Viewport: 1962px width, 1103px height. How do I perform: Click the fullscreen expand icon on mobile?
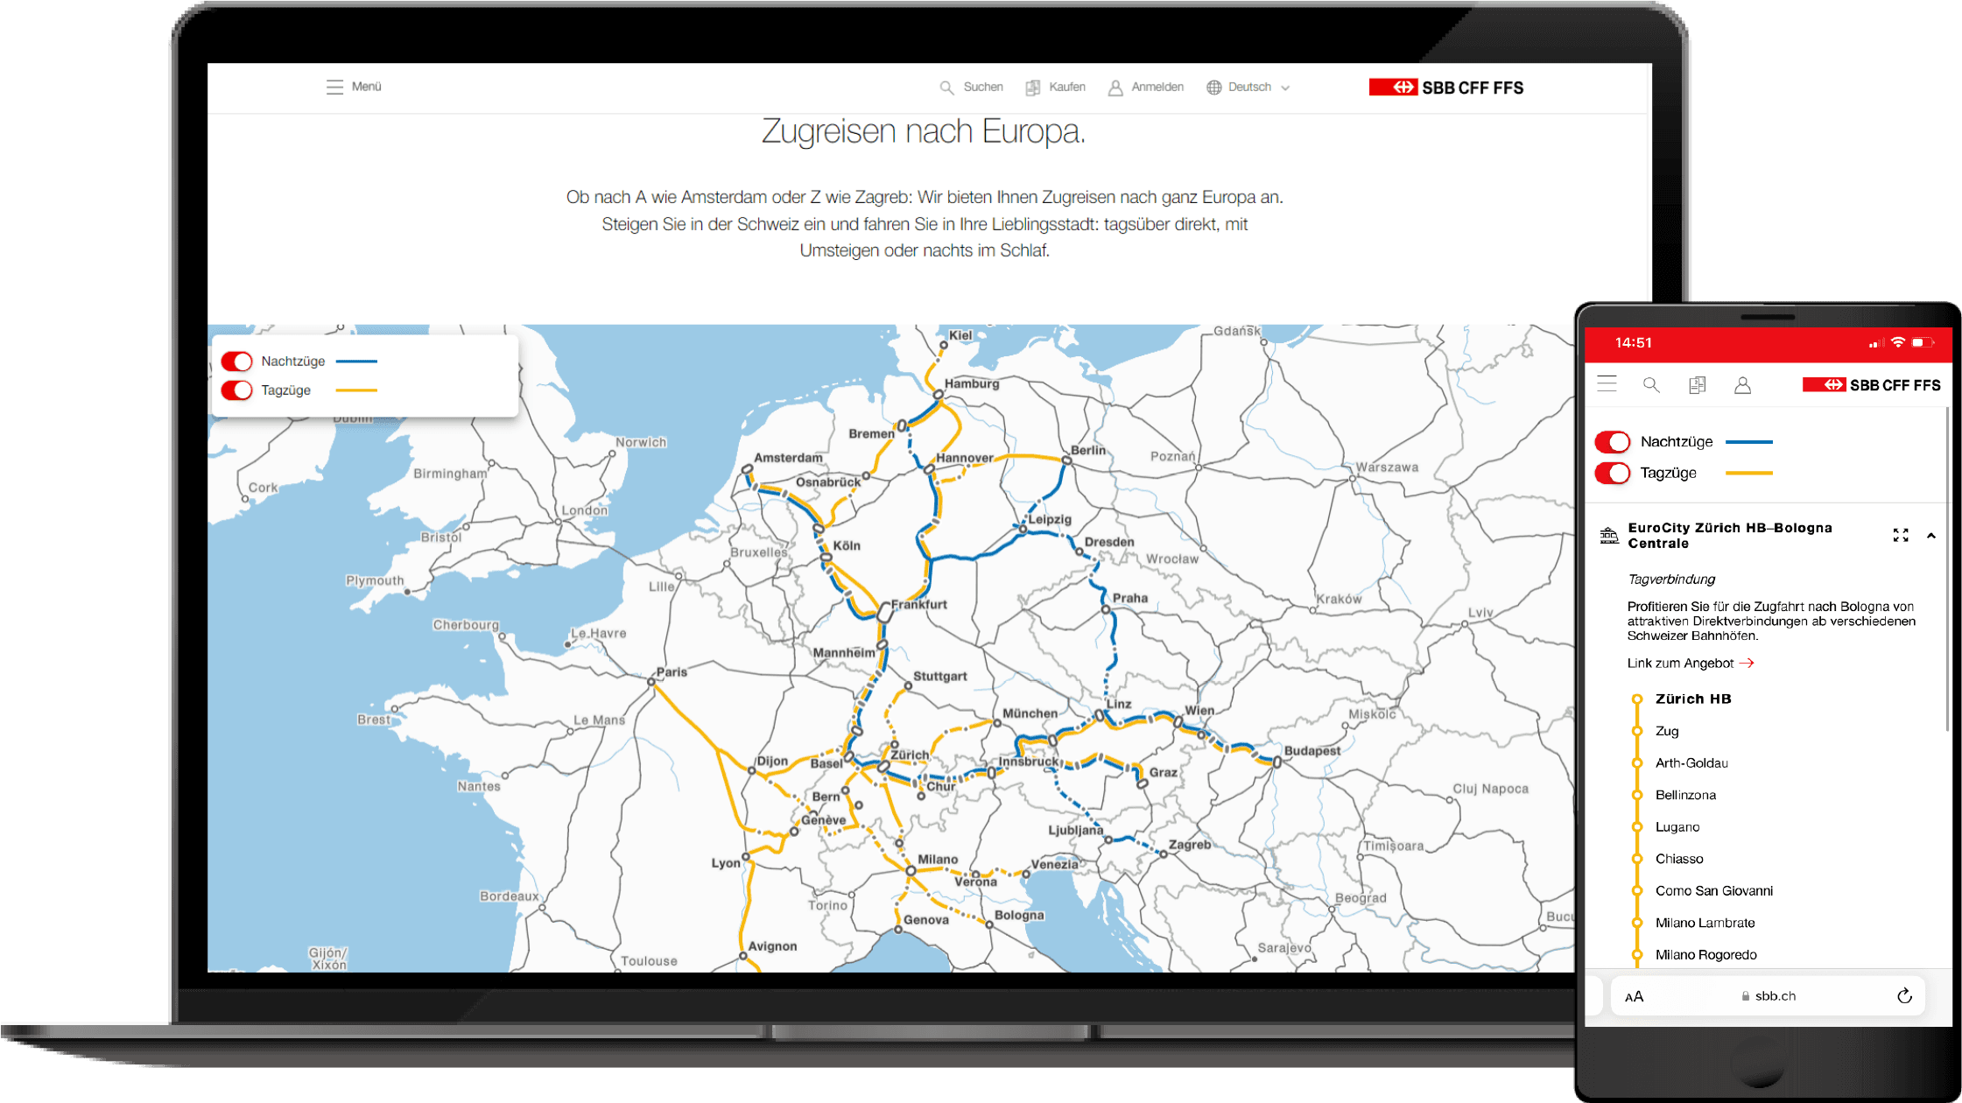tap(1902, 536)
